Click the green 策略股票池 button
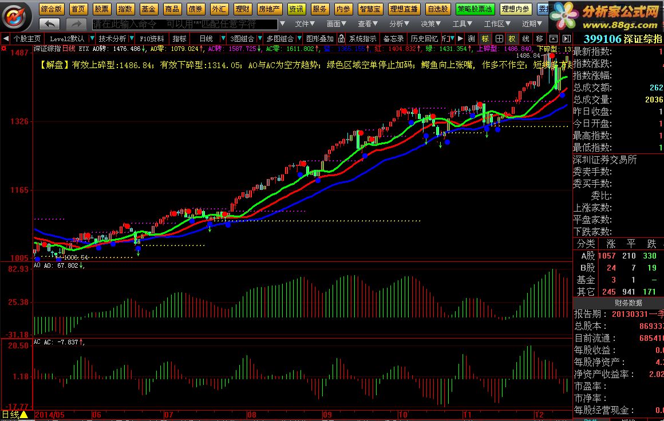The width and height of the screenshot is (664, 421). pyautogui.click(x=475, y=9)
